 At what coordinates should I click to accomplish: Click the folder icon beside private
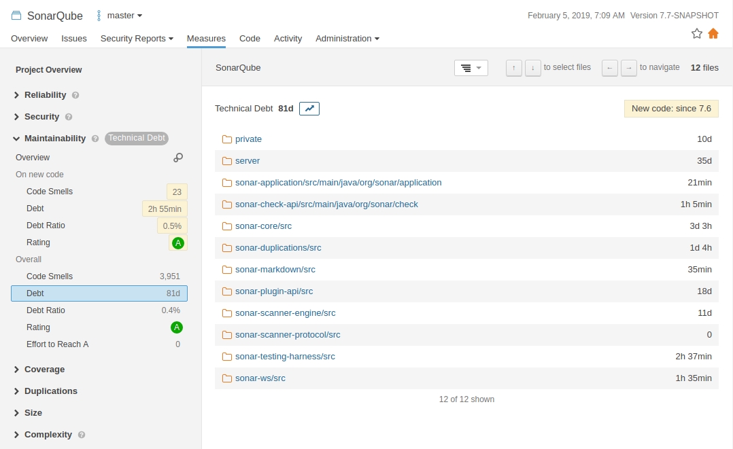coord(226,139)
